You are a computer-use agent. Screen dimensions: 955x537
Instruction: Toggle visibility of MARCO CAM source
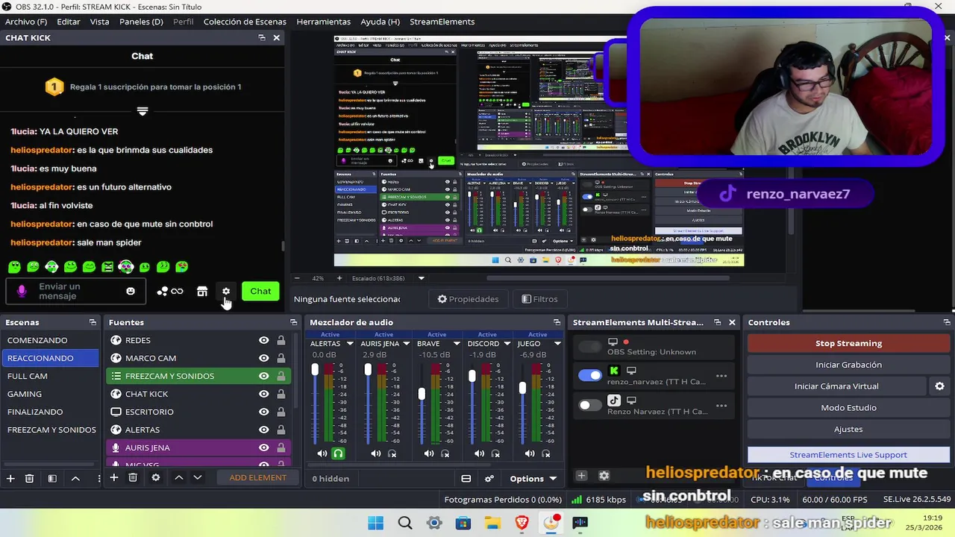coord(263,358)
